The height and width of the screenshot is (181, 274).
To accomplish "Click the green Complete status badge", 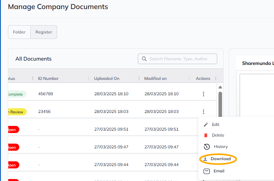I will (x=17, y=94).
